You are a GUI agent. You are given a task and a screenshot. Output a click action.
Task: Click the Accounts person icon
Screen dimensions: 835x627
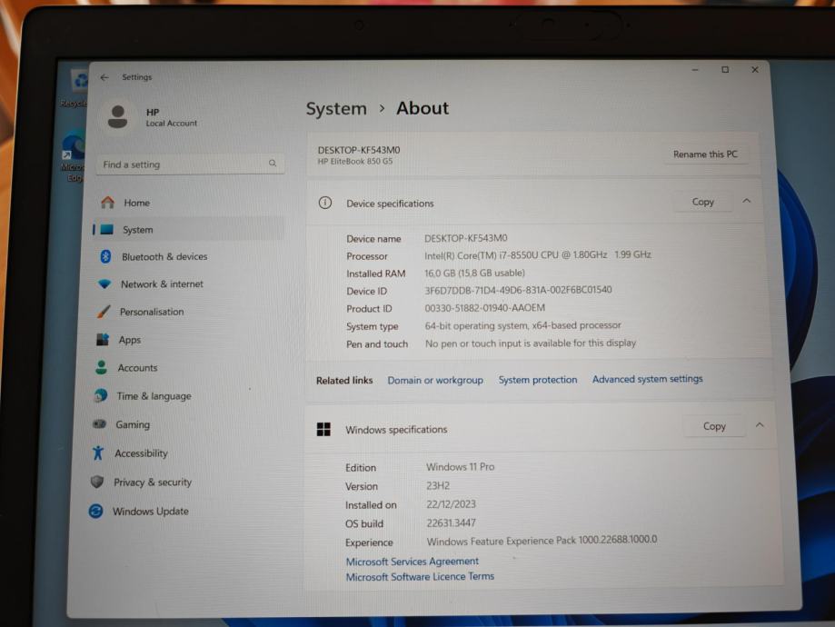pos(101,367)
